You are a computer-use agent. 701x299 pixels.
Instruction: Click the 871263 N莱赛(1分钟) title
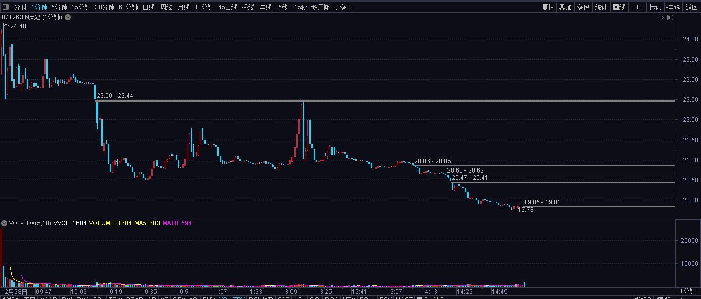click(x=32, y=17)
